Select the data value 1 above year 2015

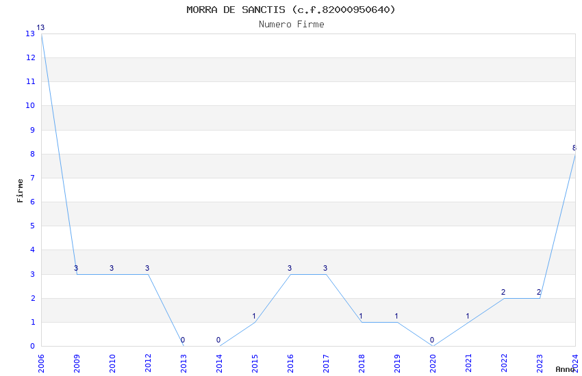[254, 317]
